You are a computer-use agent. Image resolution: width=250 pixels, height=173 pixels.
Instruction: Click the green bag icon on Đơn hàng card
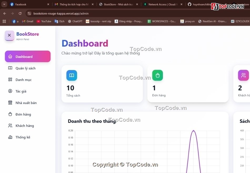pos(157,75)
